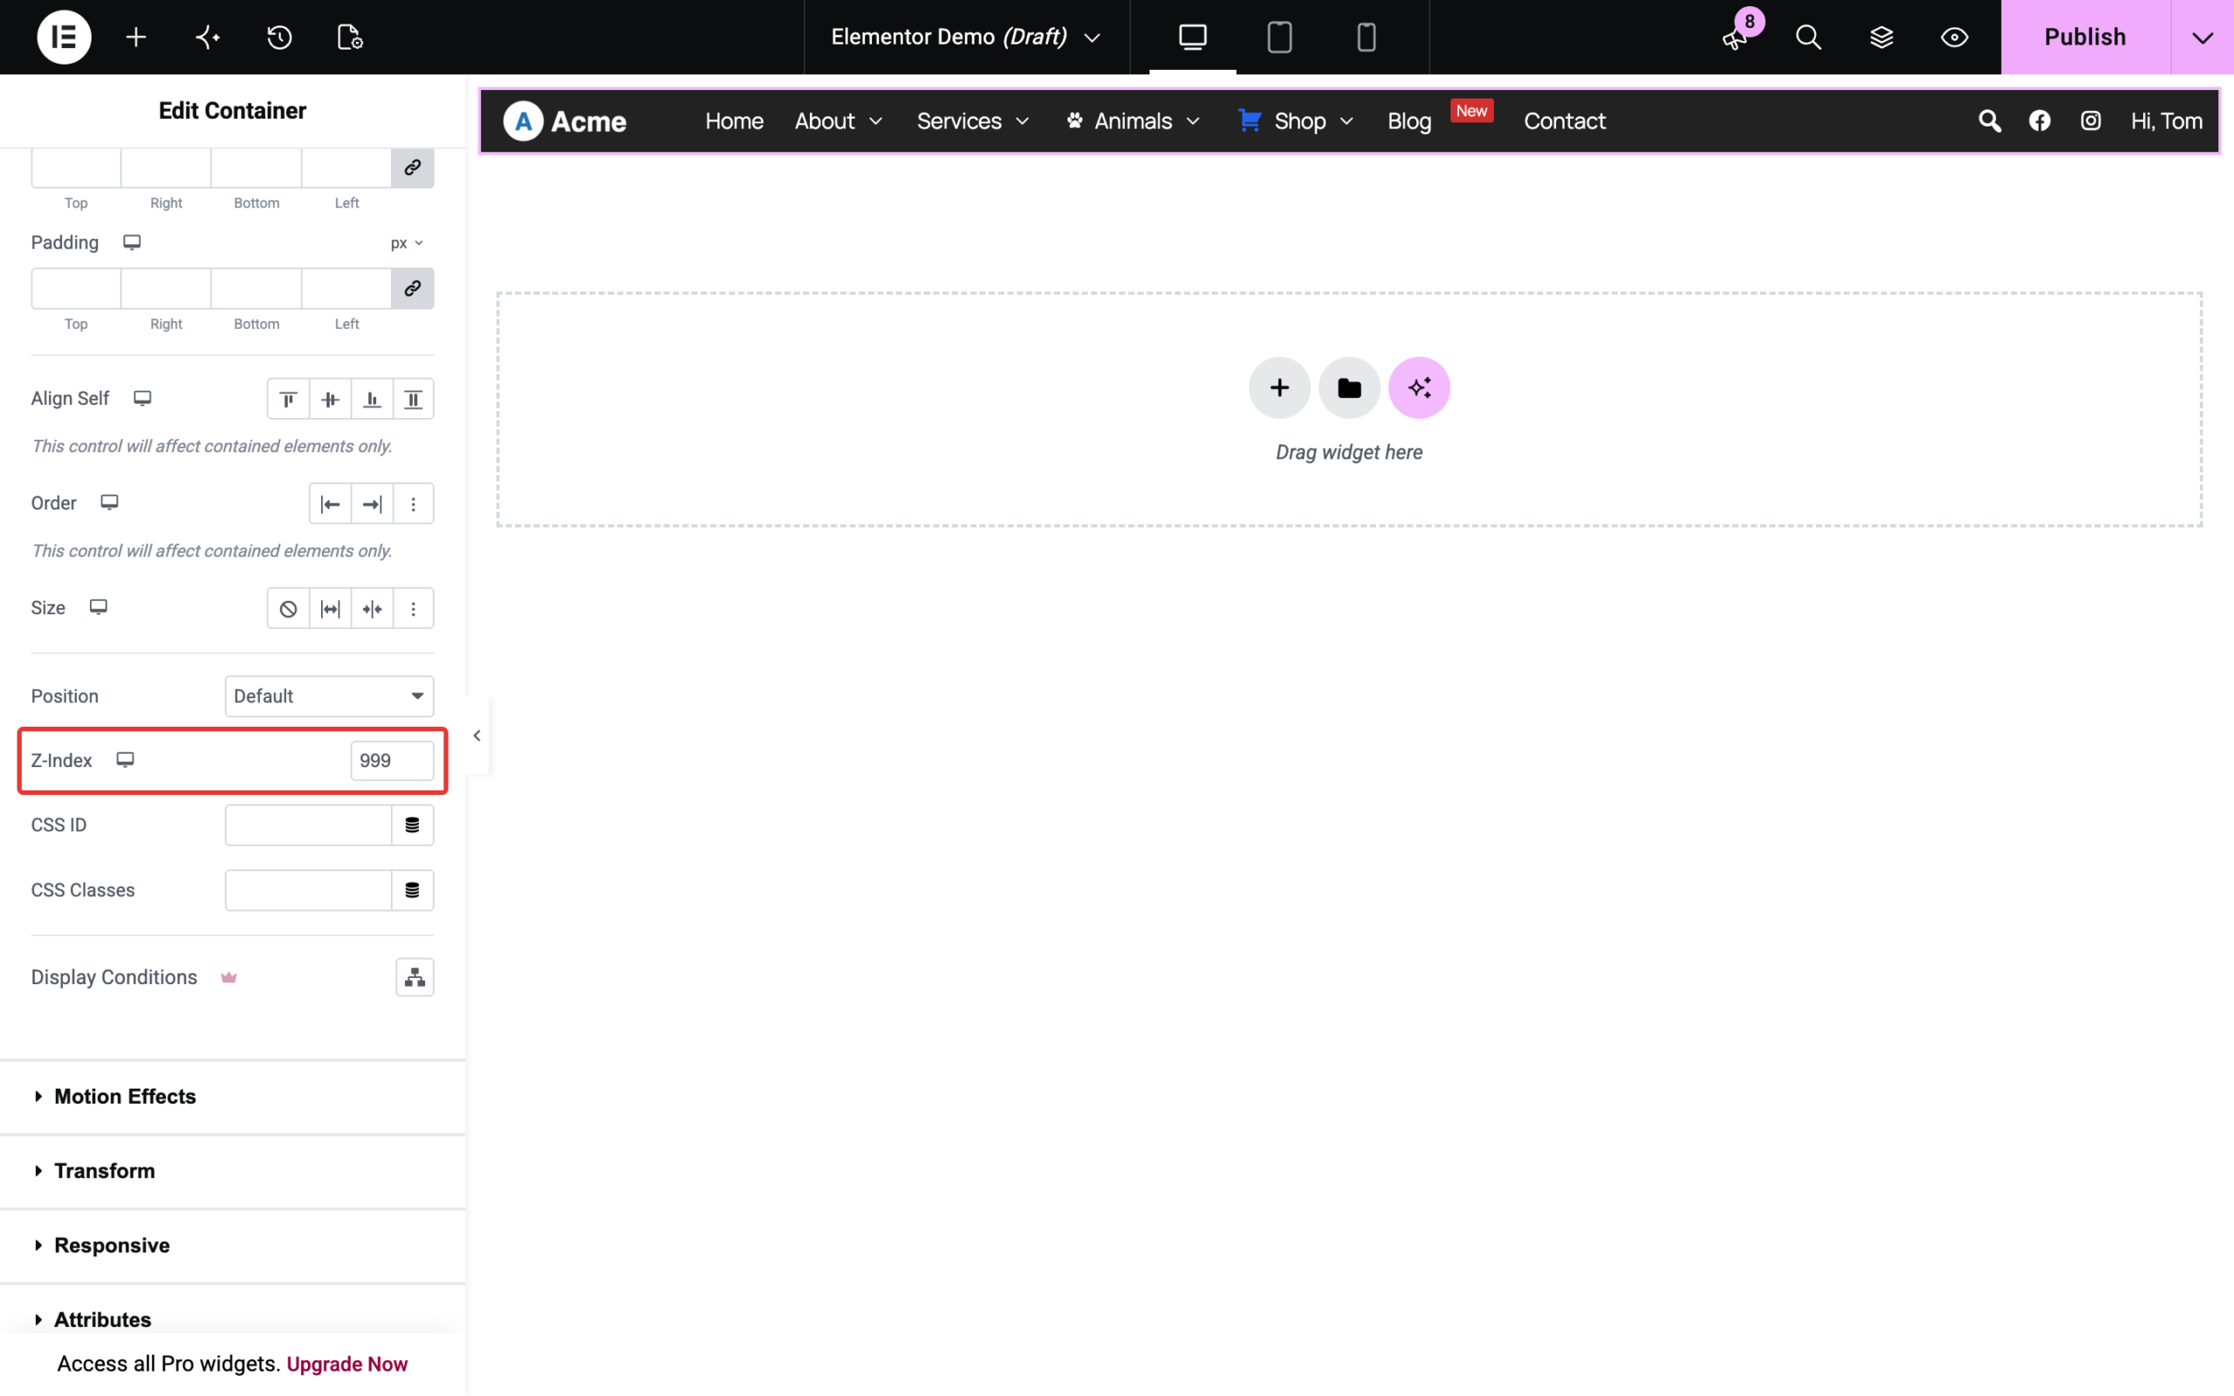This screenshot has width=2234, height=1396.
Task: Open the Finder search icon in top bar
Action: [x=1808, y=37]
